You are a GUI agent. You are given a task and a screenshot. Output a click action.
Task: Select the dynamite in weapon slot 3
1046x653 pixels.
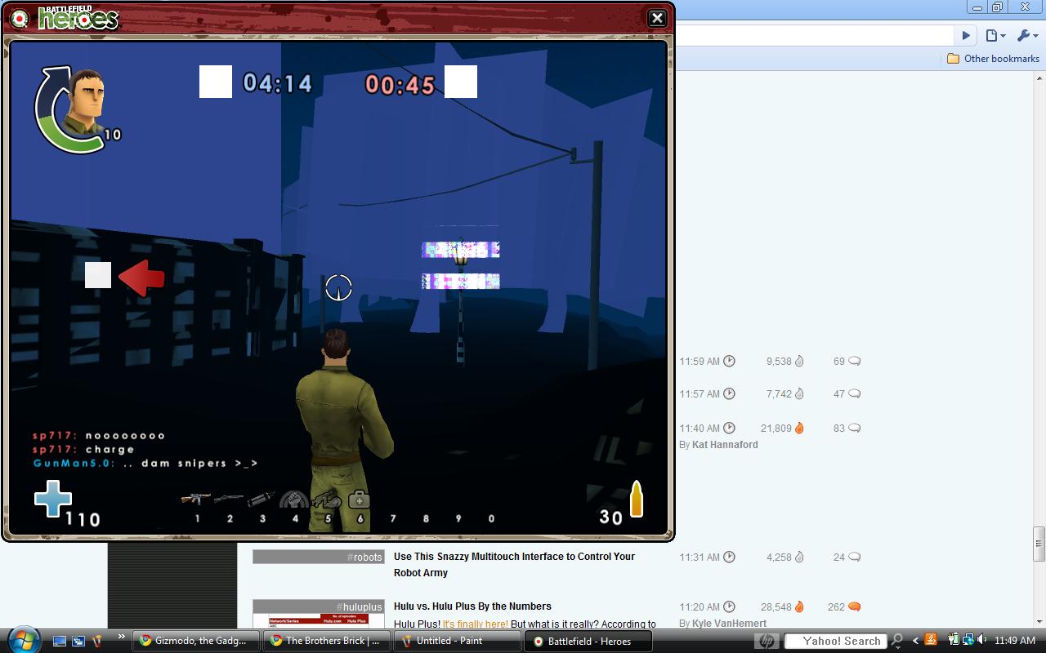[261, 499]
